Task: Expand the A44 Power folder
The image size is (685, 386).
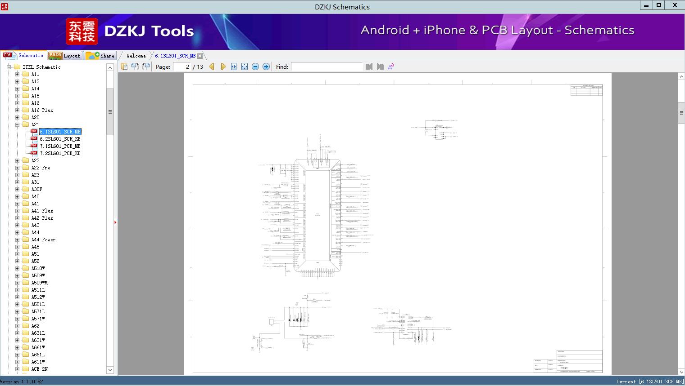Action: tap(17, 240)
